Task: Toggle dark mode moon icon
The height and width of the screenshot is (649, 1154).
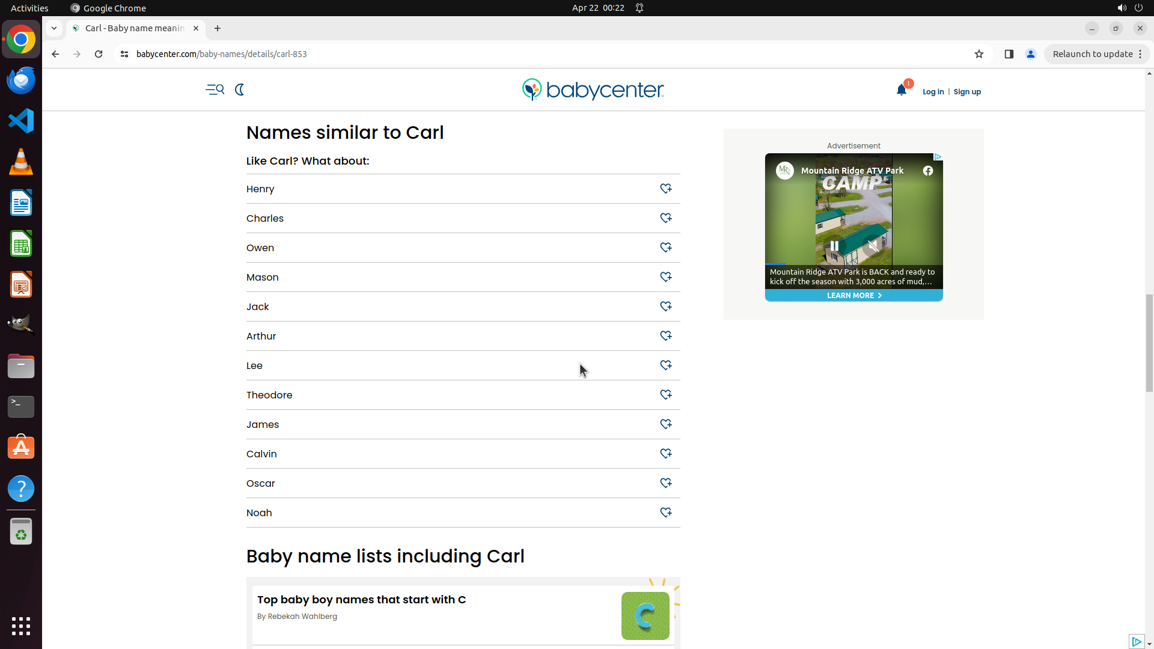Action: click(239, 90)
